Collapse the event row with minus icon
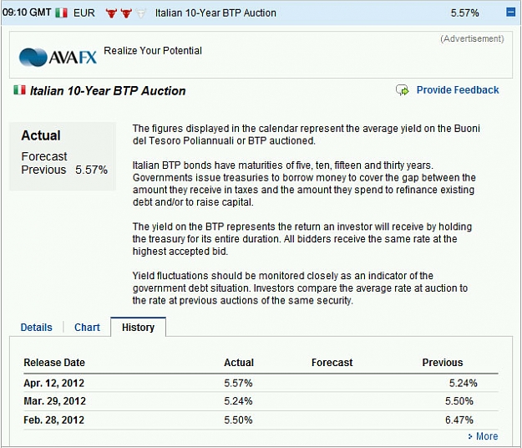The width and height of the screenshot is (522, 448). 510,13
